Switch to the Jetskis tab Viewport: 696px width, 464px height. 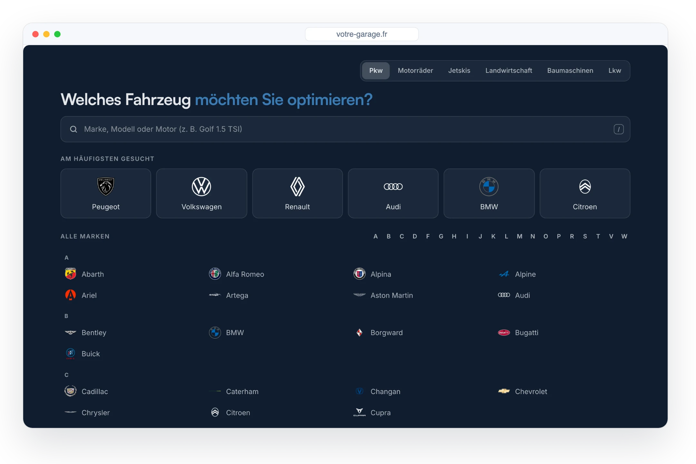(459, 71)
